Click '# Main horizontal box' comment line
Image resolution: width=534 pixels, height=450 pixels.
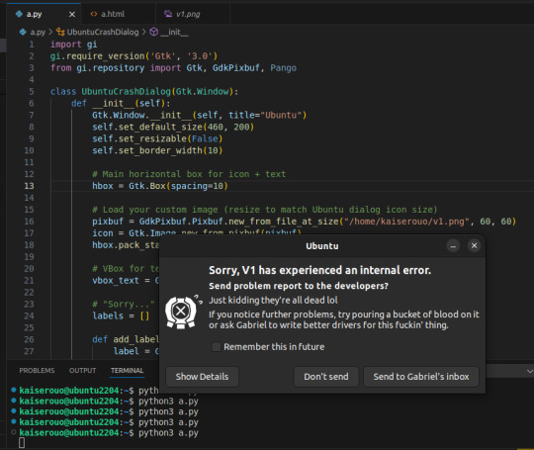pyautogui.click(x=189, y=174)
